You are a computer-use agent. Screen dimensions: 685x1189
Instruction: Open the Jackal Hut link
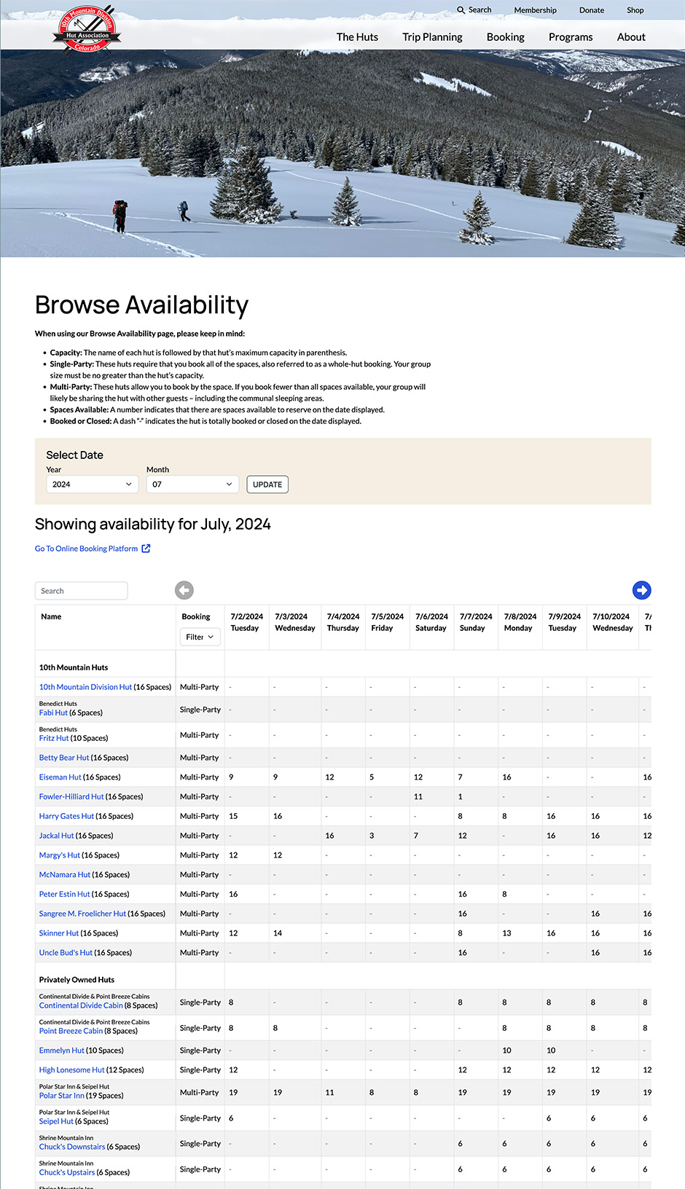click(x=57, y=836)
